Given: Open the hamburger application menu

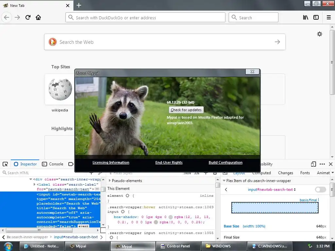Looking at the screenshot, I should pos(329,17).
